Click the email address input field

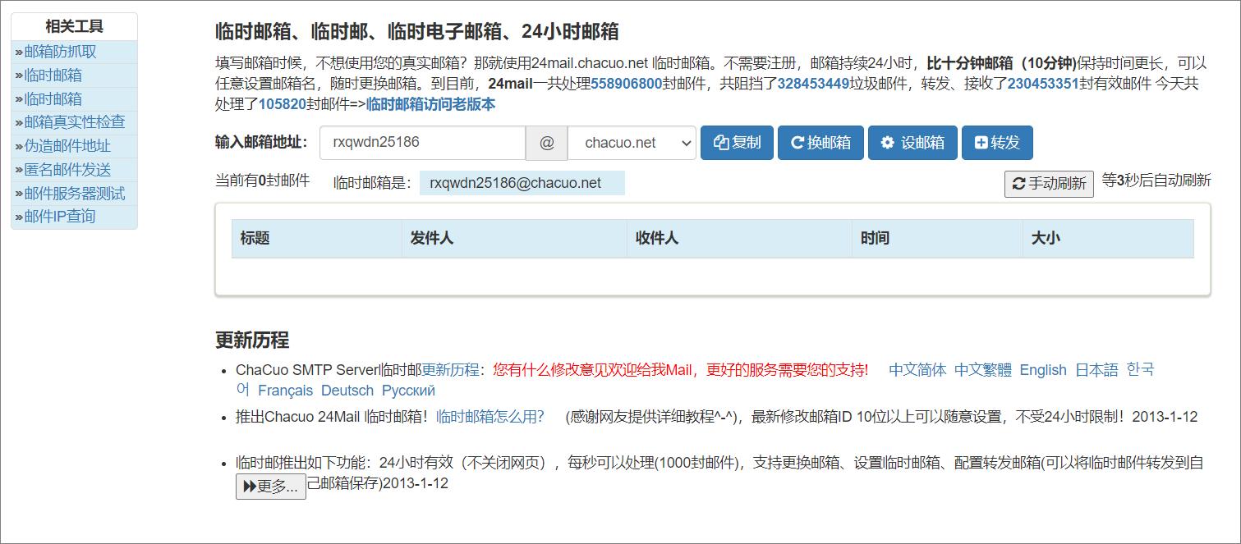(422, 143)
